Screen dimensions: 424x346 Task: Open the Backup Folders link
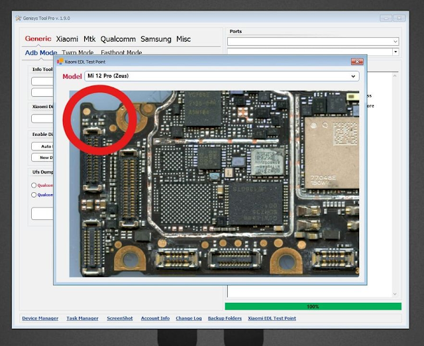click(x=225, y=318)
